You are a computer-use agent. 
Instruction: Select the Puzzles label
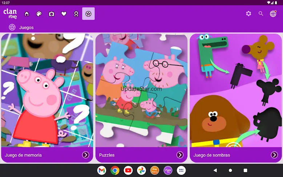(x=107, y=155)
